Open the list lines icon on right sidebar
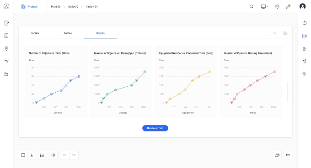Image resolution: width=311 pixels, height=168 pixels. (x=305, y=49)
